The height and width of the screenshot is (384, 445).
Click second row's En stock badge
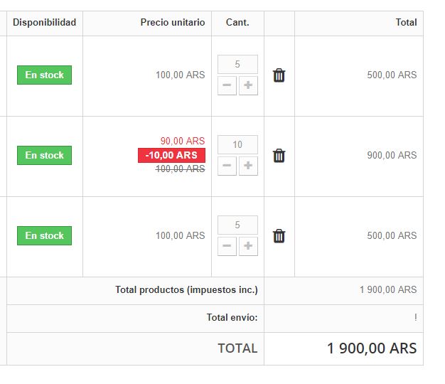tap(44, 156)
